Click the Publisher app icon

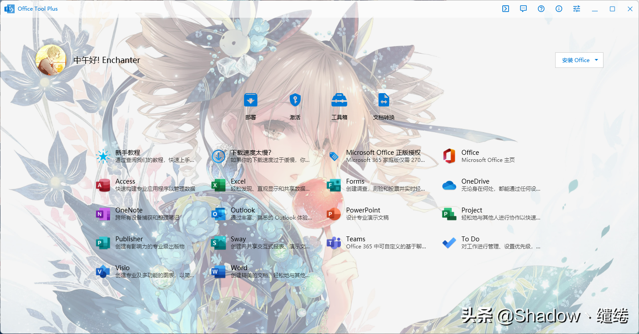pos(103,243)
